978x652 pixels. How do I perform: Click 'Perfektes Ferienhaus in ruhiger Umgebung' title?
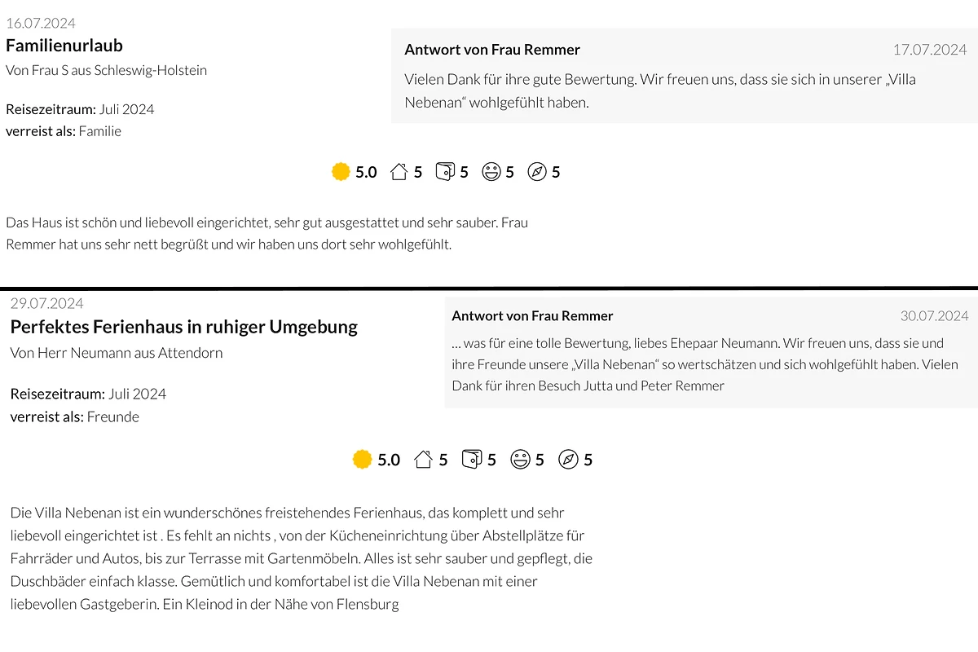tap(184, 327)
